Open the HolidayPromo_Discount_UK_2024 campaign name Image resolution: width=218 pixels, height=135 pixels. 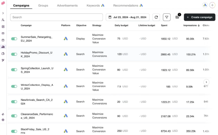pos(37,54)
